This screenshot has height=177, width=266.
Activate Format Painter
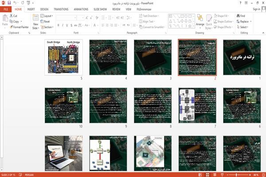(x=19, y=27)
